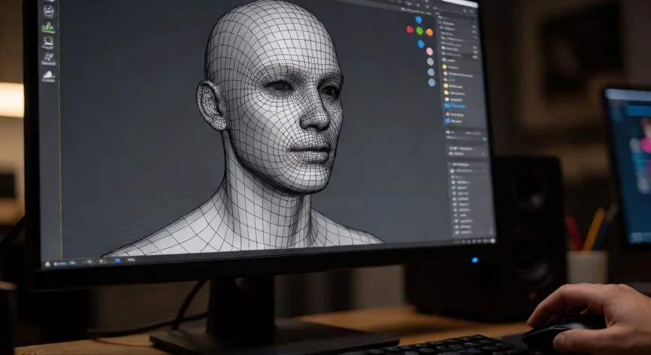Viewport: 651px width, 355px height.
Task: Click the white icon in the right panel's bottom corner
Action: 493,241
